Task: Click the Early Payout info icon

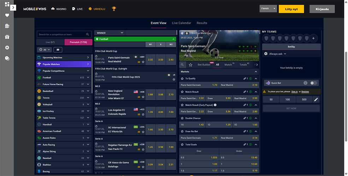Action: (215, 105)
